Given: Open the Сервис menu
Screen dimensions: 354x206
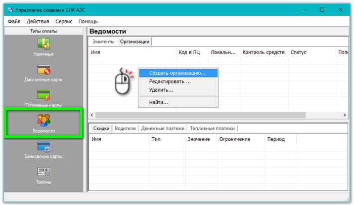Looking at the screenshot, I should (64, 22).
